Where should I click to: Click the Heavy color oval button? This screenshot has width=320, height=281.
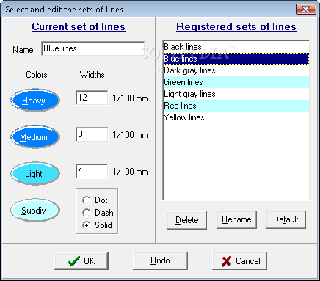tap(35, 101)
